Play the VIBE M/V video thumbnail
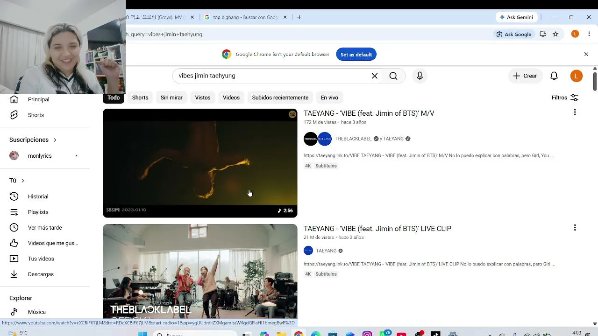 200,163
